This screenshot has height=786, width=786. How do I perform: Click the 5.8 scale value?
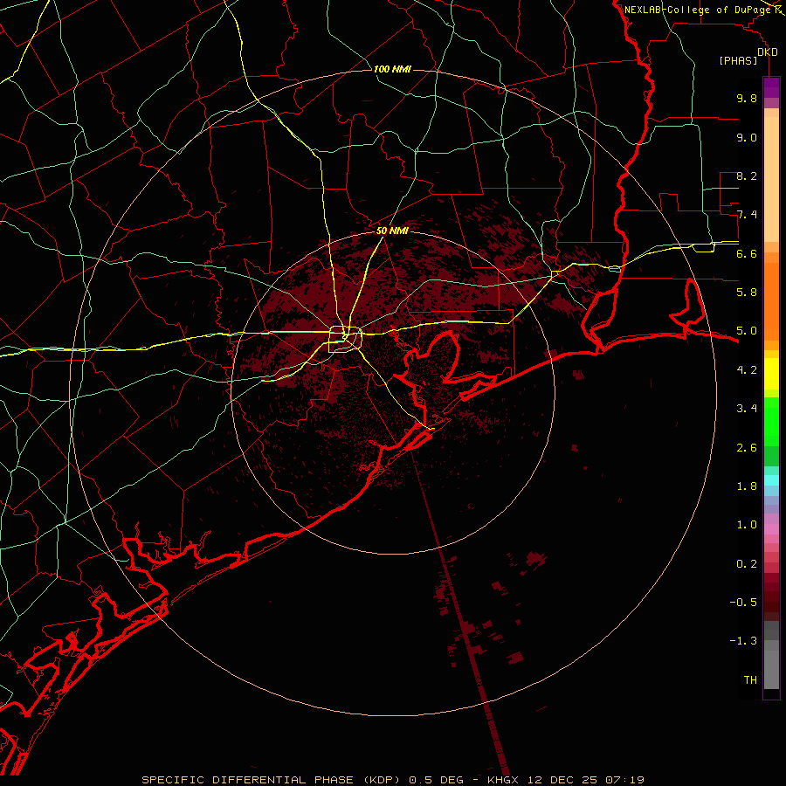[747, 293]
